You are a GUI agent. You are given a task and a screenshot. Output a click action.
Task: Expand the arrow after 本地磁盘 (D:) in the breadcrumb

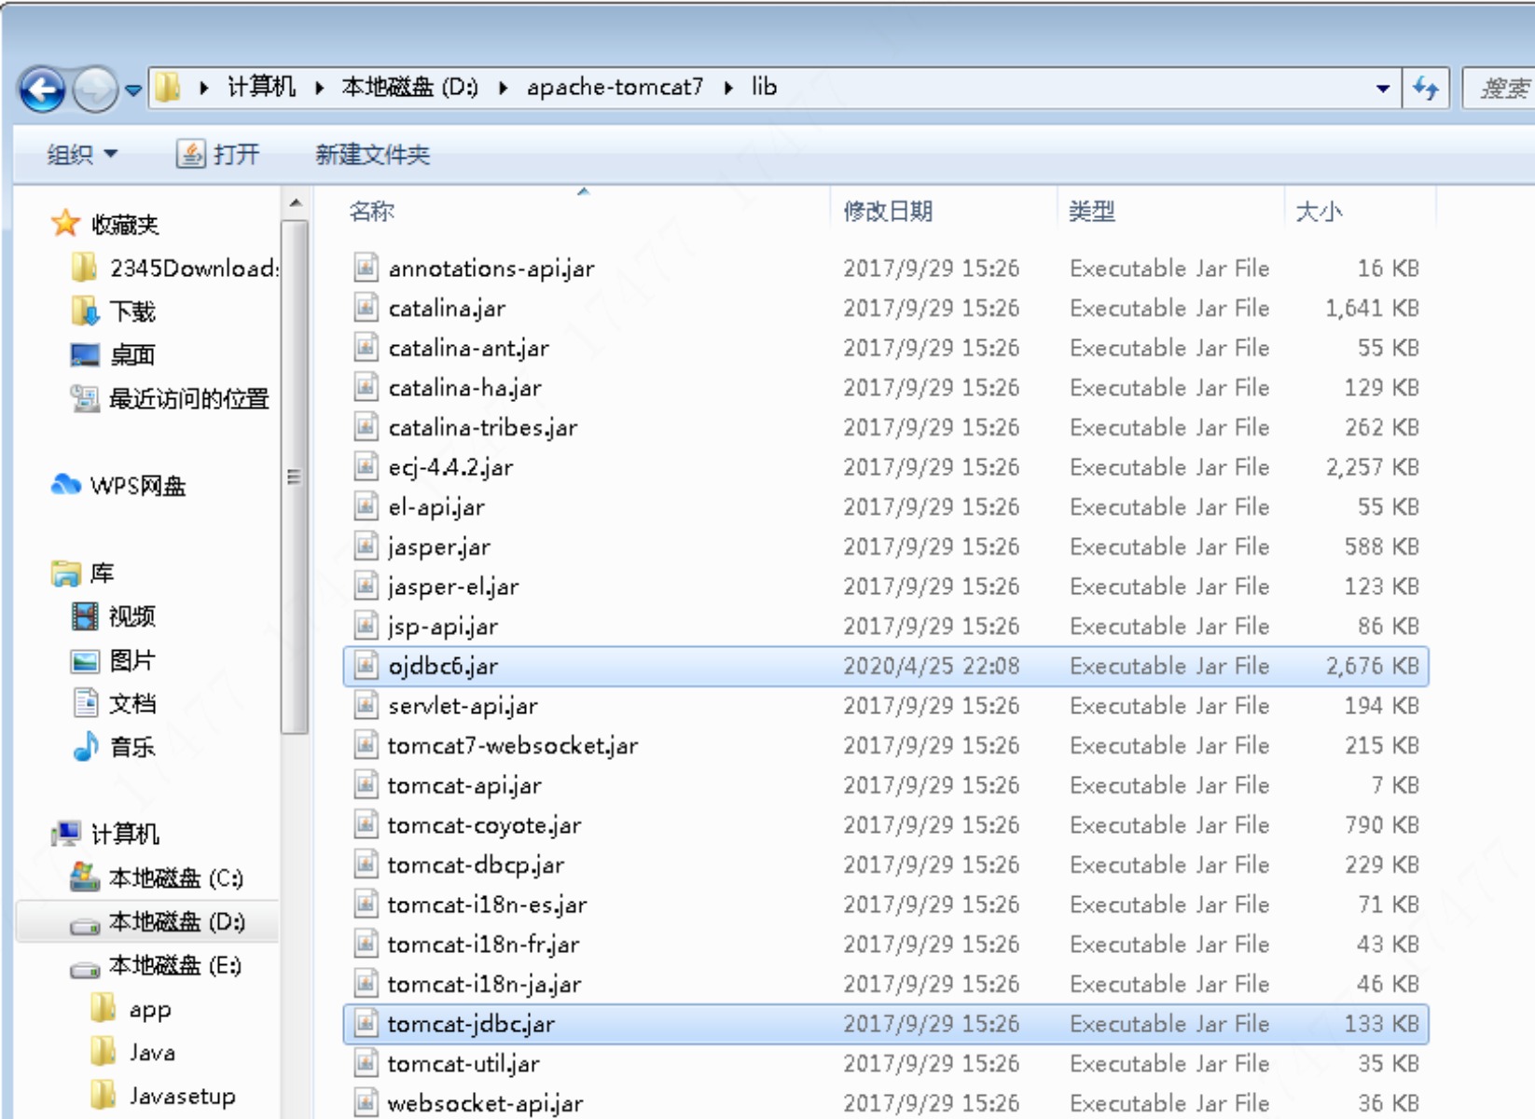(x=503, y=89)
